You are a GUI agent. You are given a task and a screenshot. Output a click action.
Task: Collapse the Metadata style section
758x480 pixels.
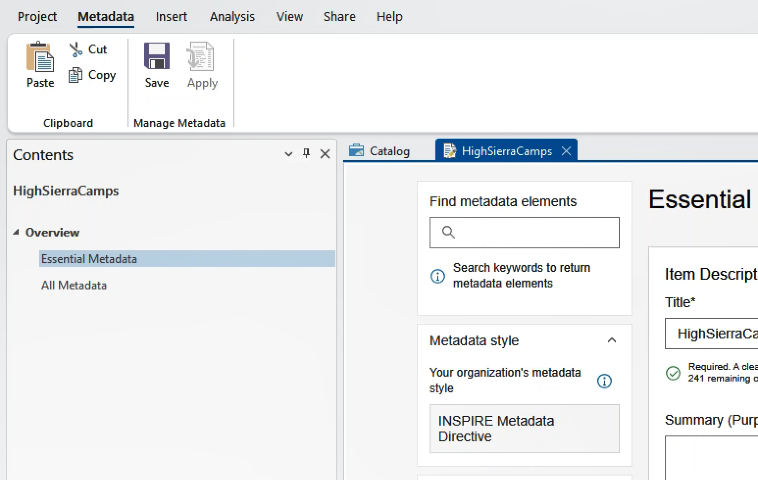(611, 340)
